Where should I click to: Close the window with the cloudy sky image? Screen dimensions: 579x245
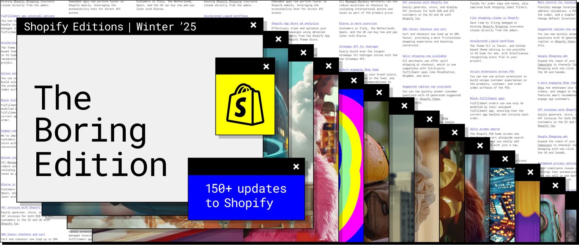[x=303, y=53]
